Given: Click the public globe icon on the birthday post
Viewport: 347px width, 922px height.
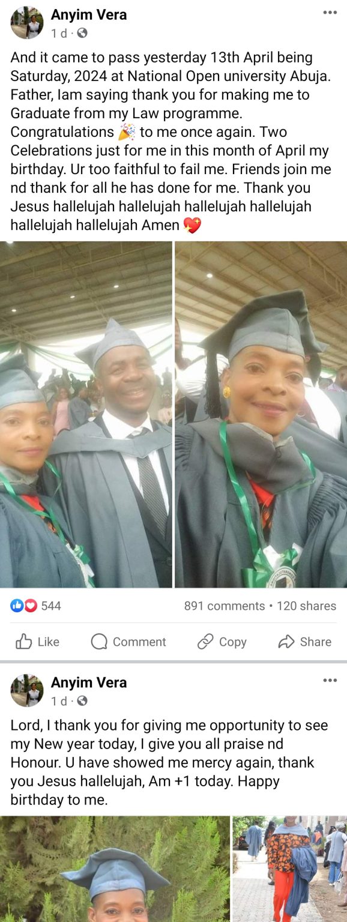Looking at the screenshot, I should pos(82,701).
